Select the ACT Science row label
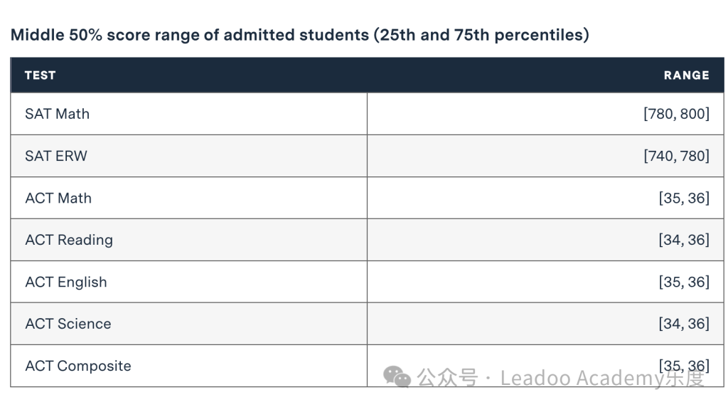Image resolution: width=728 pixels, height=407 pixels. click(68, 324)
